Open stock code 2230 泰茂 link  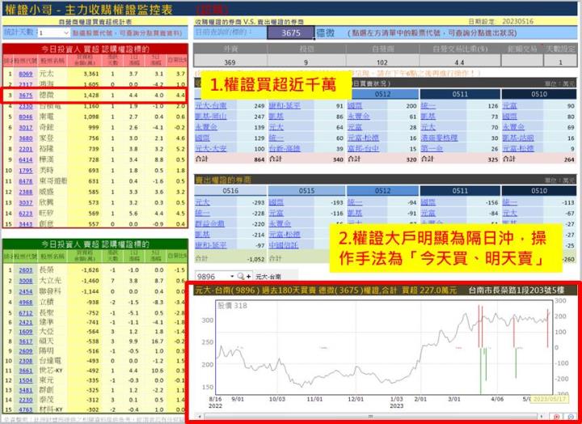coord(26,400)
